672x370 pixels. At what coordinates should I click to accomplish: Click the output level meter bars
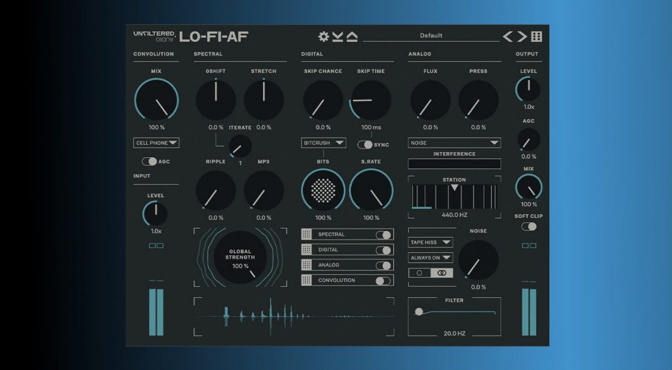tap(529, 312)
